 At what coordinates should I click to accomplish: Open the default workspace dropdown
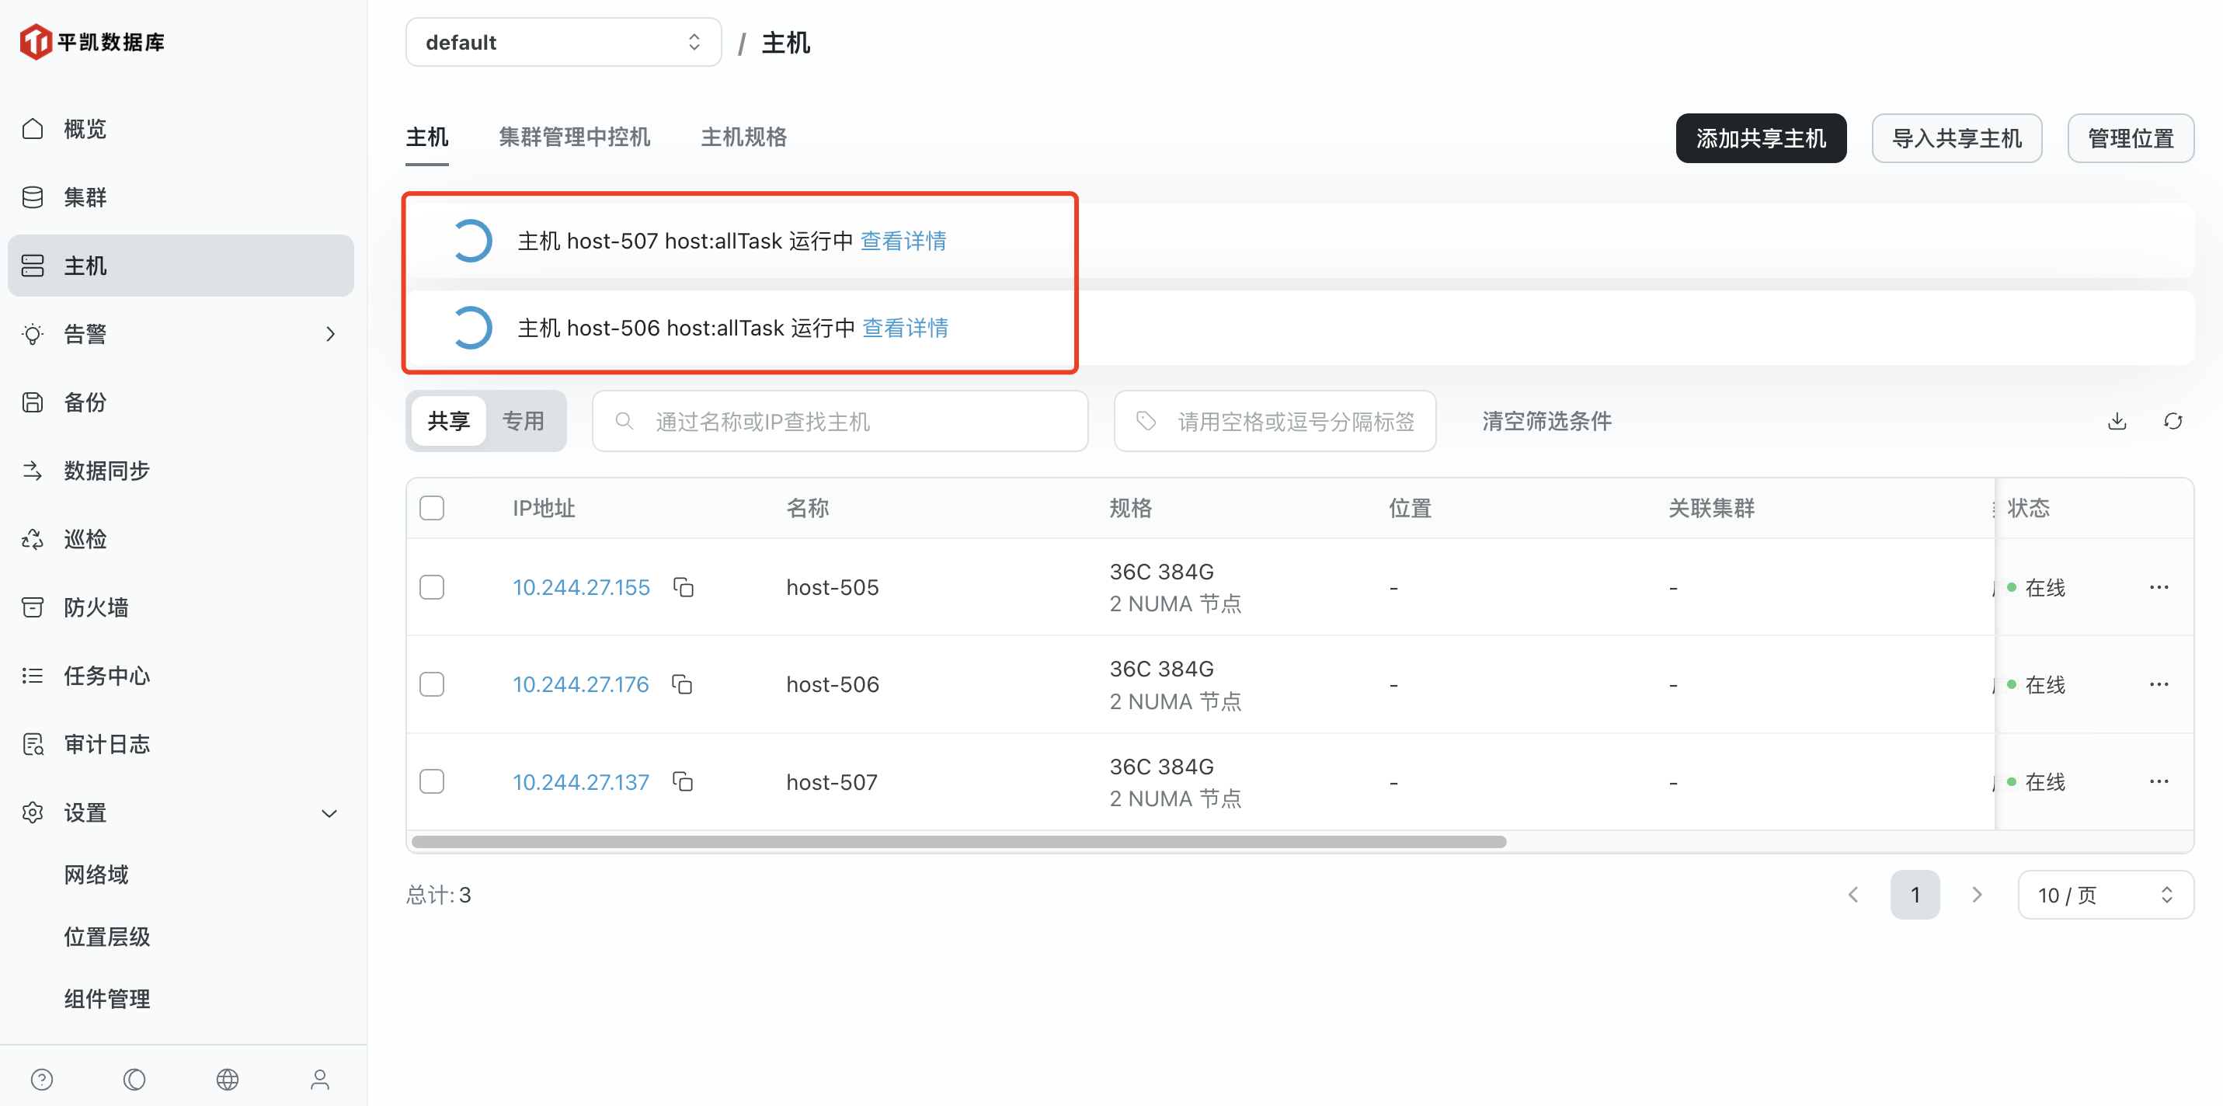tap(562, 41)
